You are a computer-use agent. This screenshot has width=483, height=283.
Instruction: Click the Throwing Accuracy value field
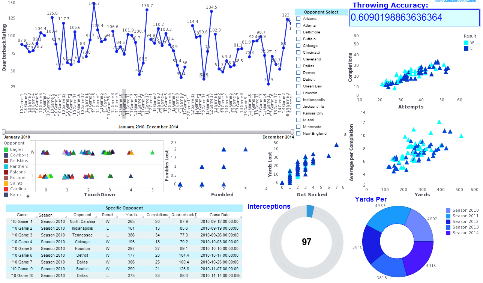point(414,18)
